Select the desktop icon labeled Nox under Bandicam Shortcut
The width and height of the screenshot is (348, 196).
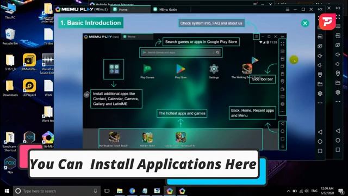tap(10, 165)
